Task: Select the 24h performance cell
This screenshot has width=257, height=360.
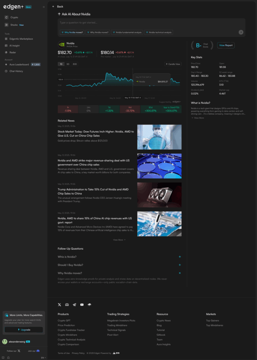Action: tap(88, 109)
